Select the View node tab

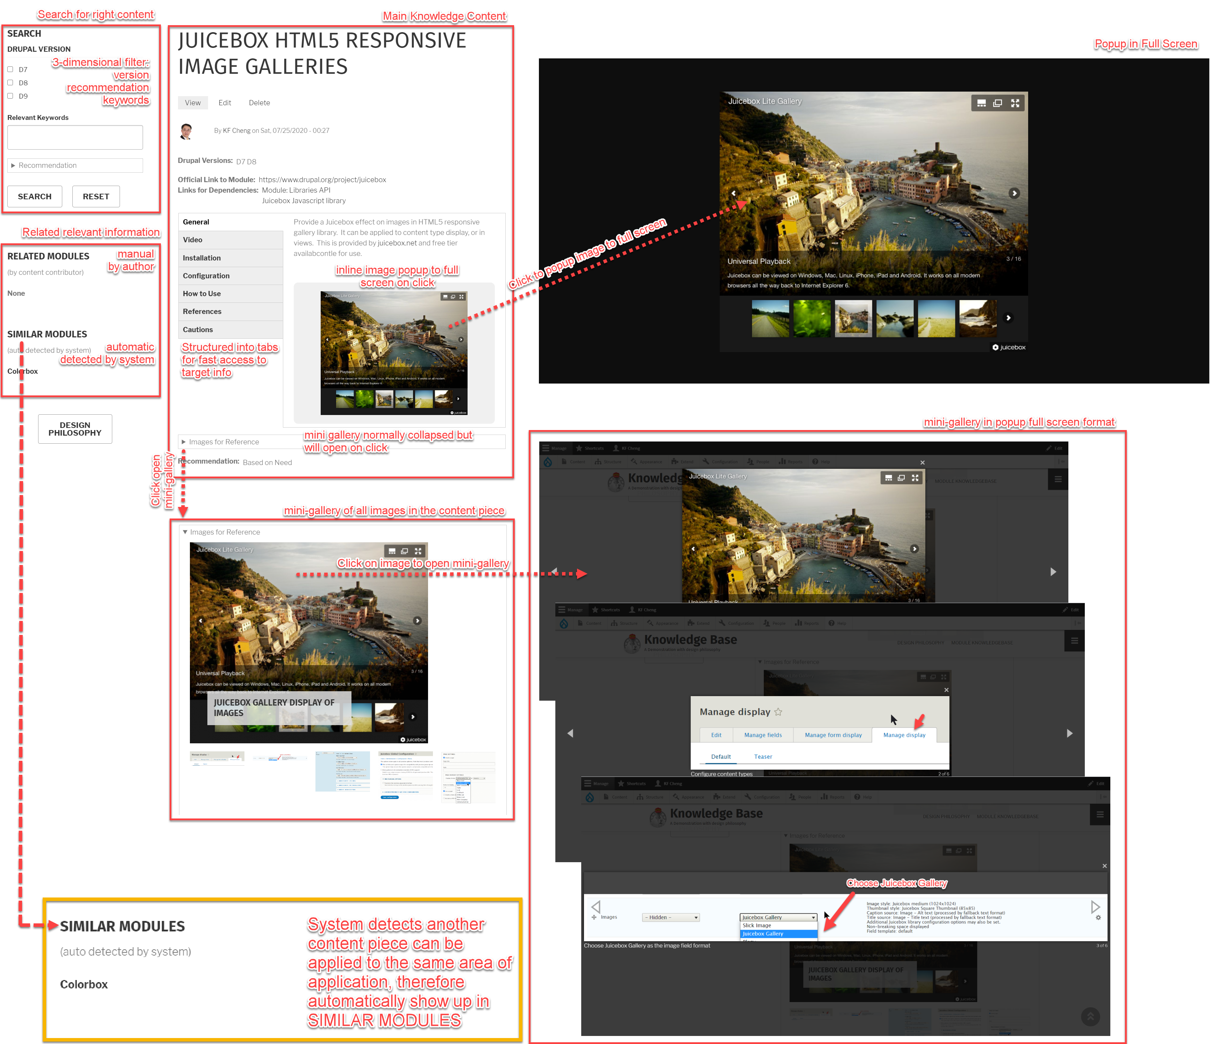click(193, 103)
